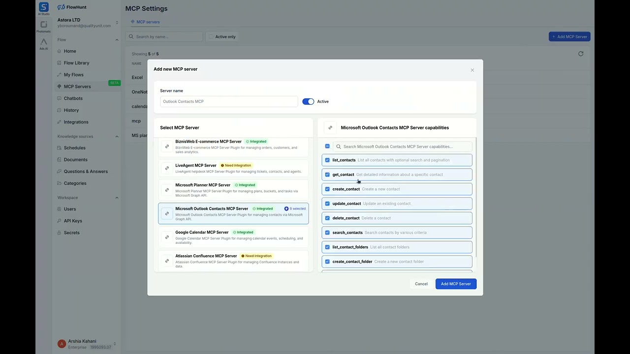Screen dimensions: 630x354
Task: Toggle the Active only filter
Action: tap(221, 37)
